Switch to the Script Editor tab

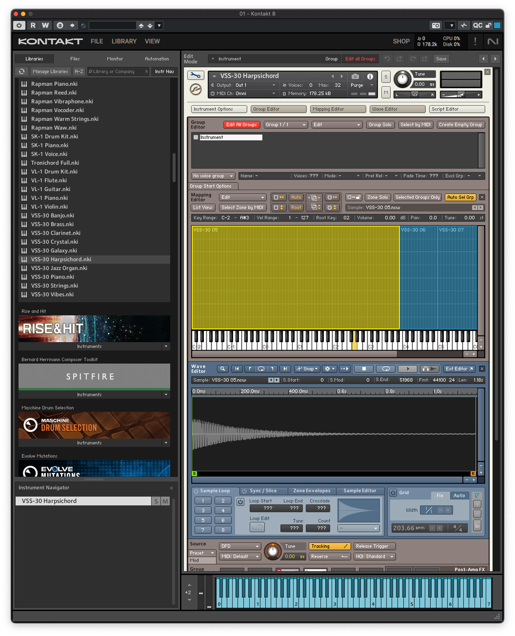[458, 109]
